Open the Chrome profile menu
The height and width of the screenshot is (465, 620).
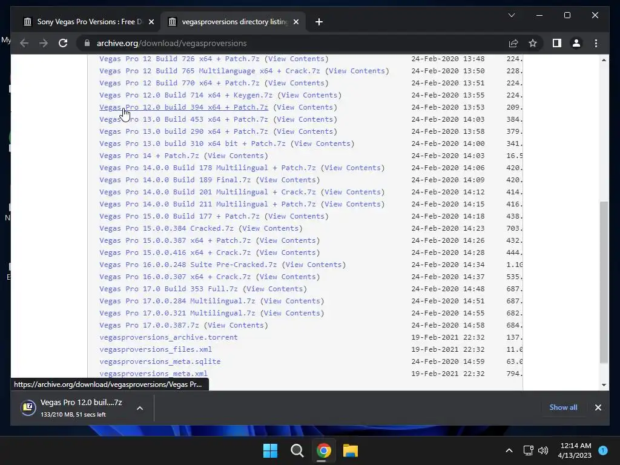pyautogui.click(x=576, y=43)
